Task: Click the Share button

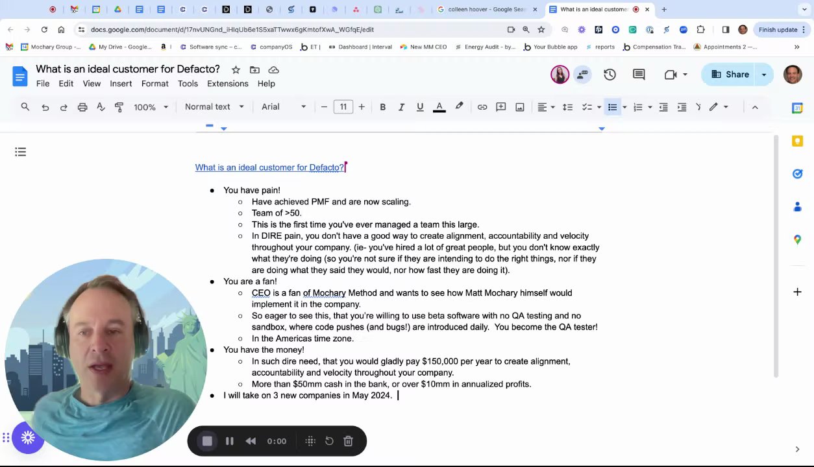Action: [730, 75]
